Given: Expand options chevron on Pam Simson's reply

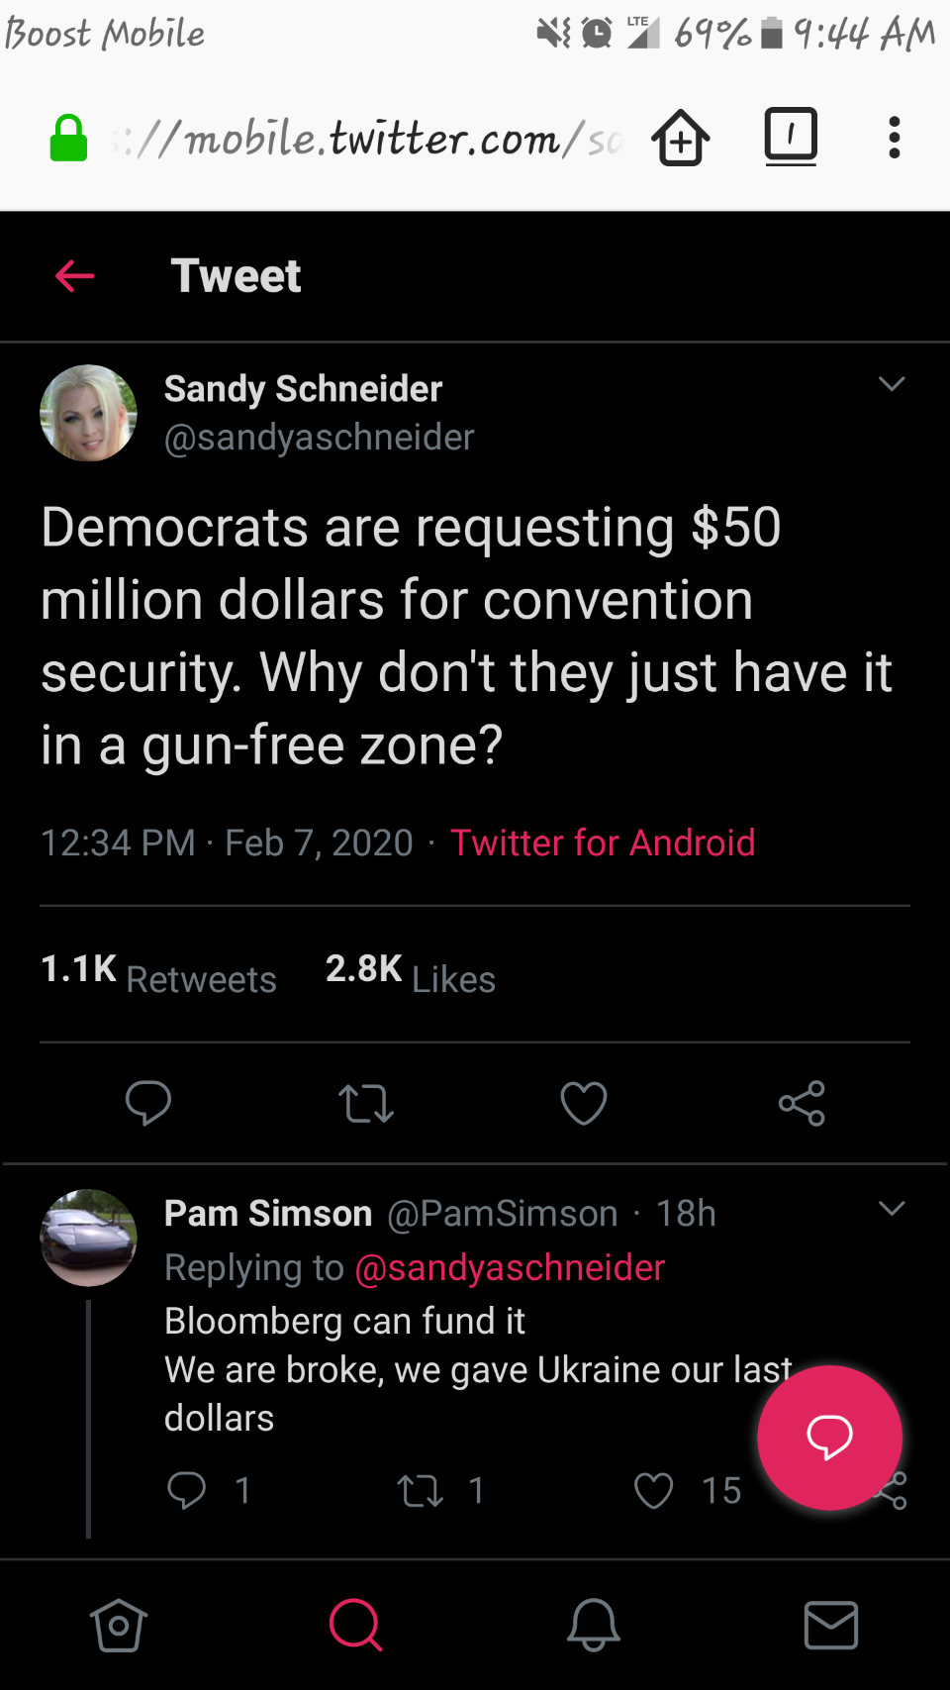Looking at the screenshot, I should (892, 1209).
